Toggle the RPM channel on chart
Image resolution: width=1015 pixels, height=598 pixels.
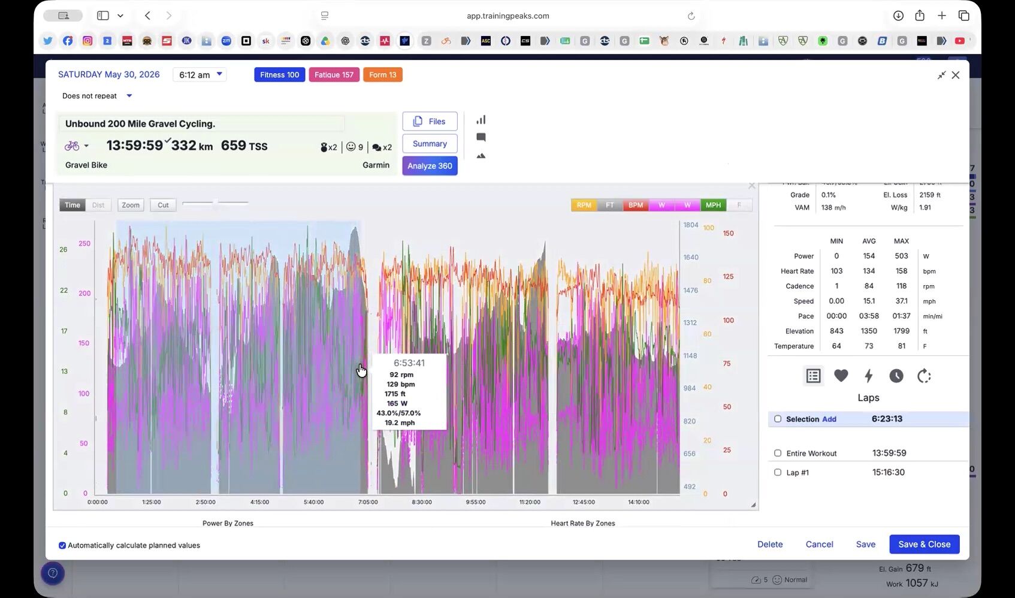pyautogui.click(x=584, y=205)
